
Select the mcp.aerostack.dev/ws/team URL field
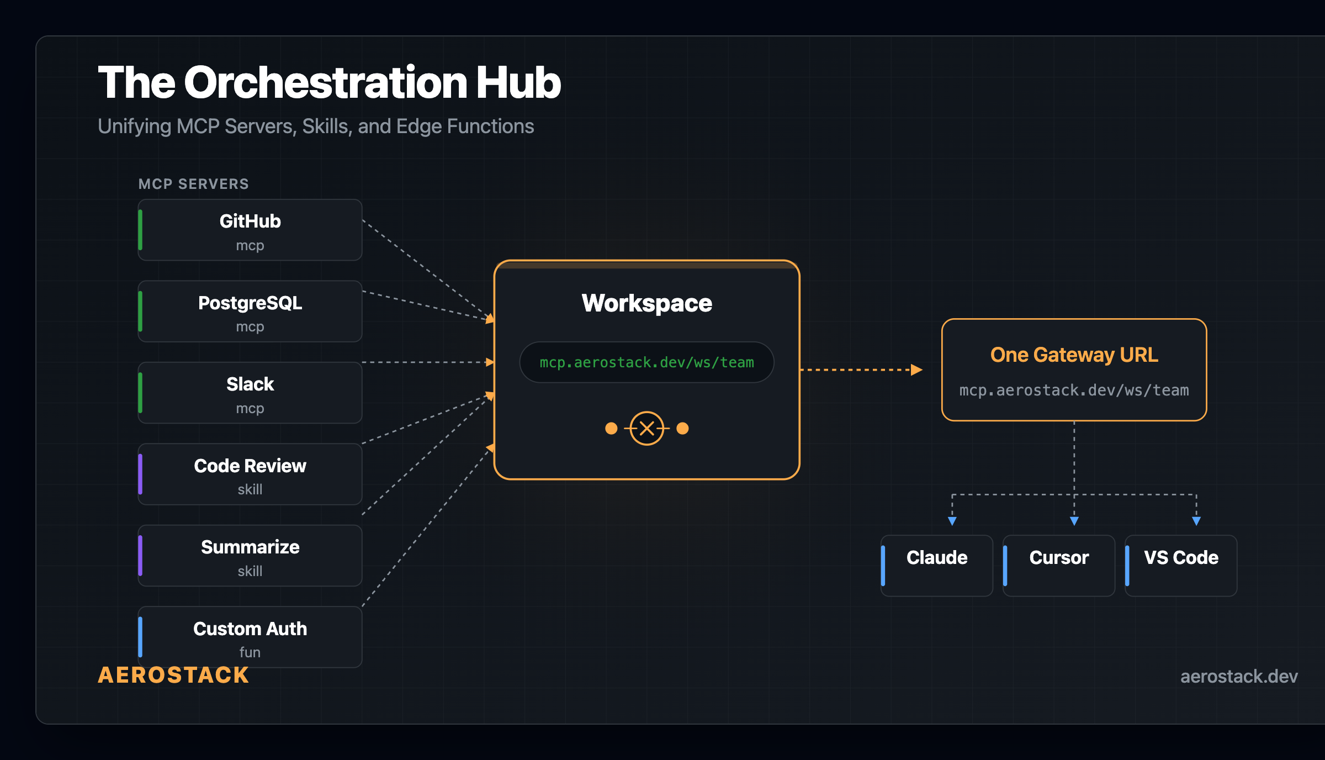647,362
